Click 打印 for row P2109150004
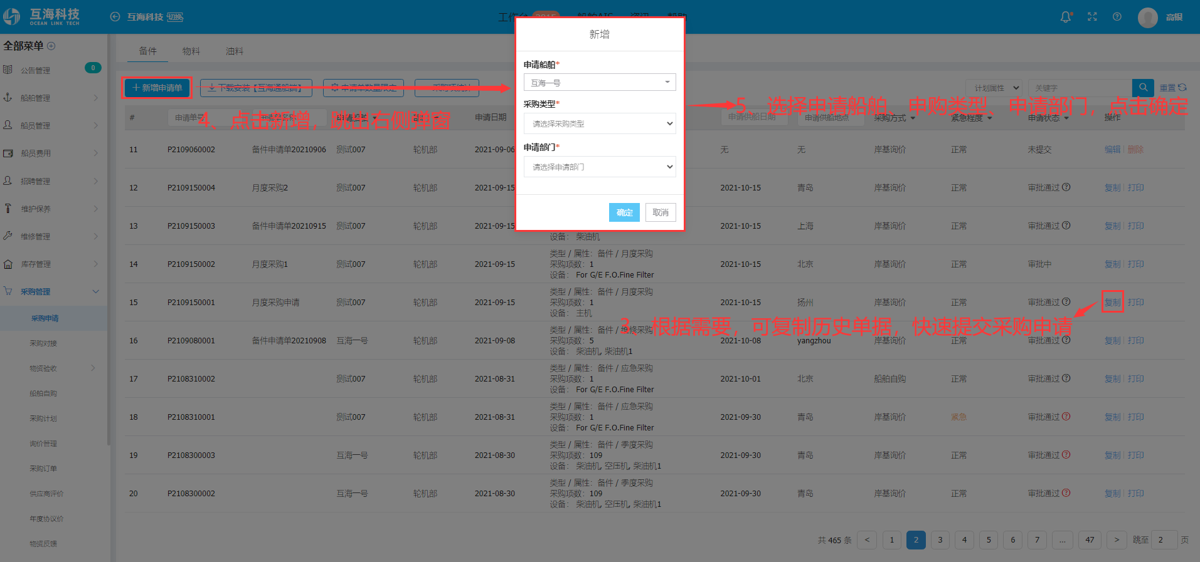This screenshot has width=1200, height=562. 1135,187
